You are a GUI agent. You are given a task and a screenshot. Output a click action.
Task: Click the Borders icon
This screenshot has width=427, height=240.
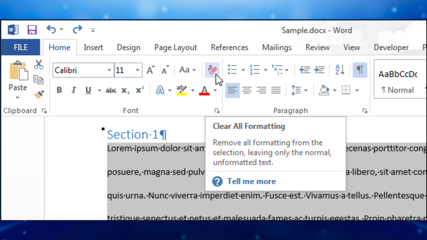click(x=346, y=90)
